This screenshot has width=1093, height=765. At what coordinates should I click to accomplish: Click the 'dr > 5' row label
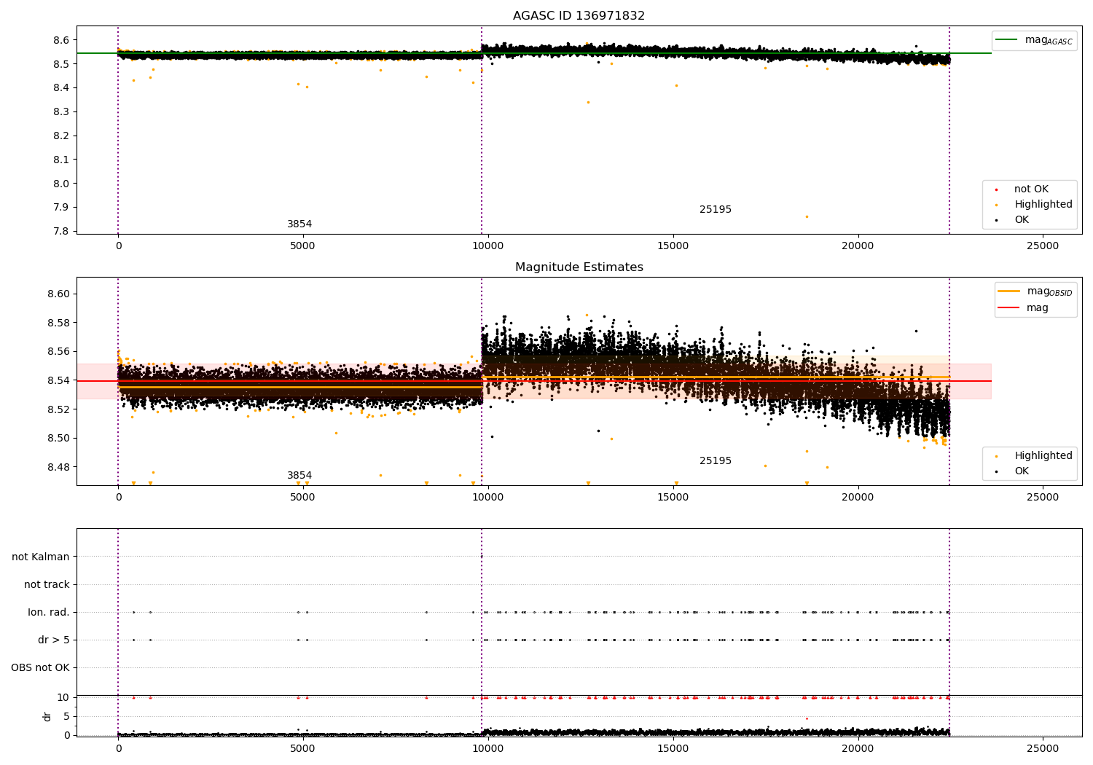click(54, 640)
